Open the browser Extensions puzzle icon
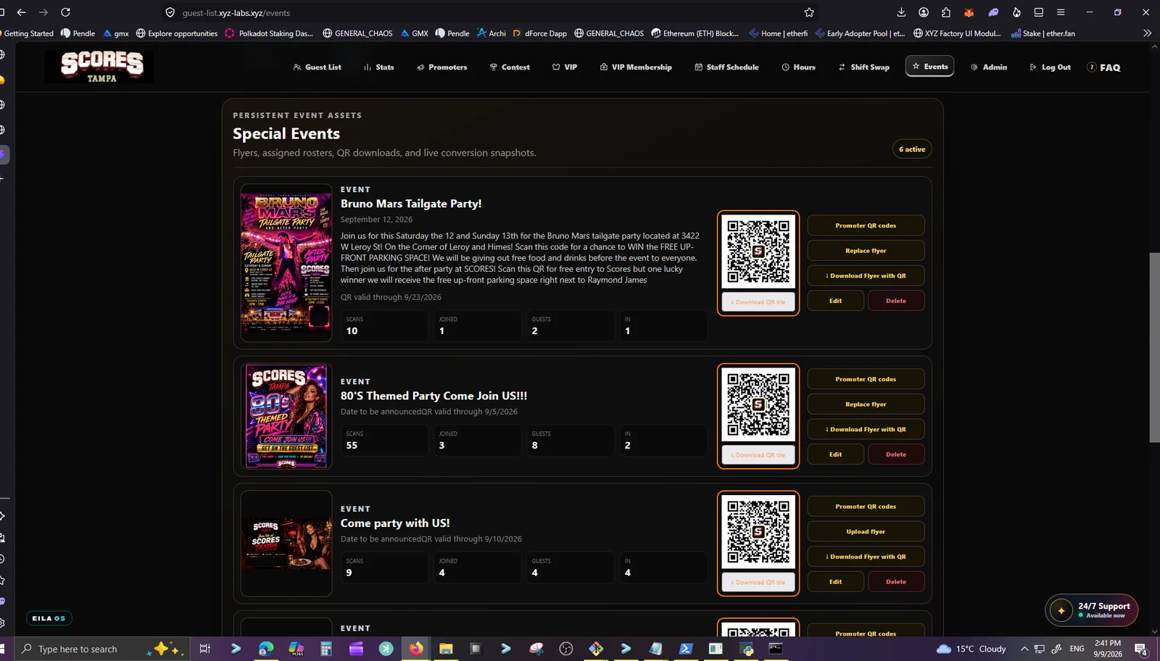The height and width of the screenshot is (661, 1160). point(946,12)
